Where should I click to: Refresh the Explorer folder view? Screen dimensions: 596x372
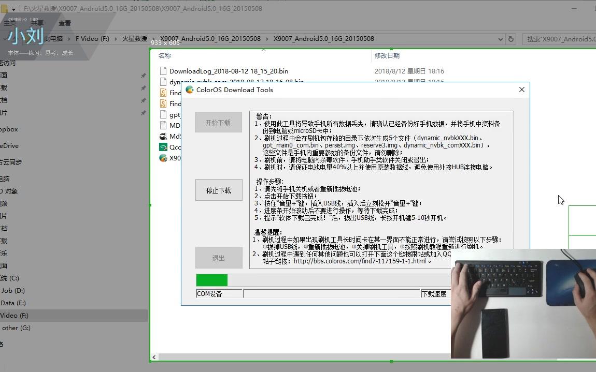tap(511, 39)
